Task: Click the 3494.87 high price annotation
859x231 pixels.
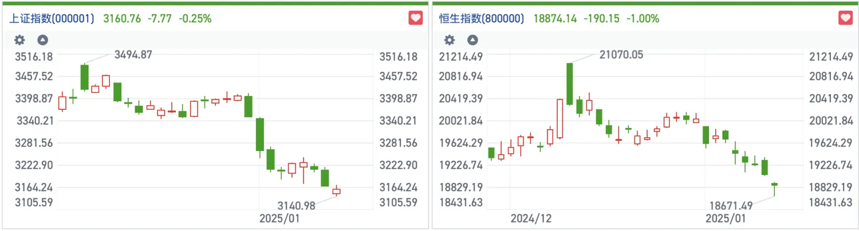Action: coord(133,55)
